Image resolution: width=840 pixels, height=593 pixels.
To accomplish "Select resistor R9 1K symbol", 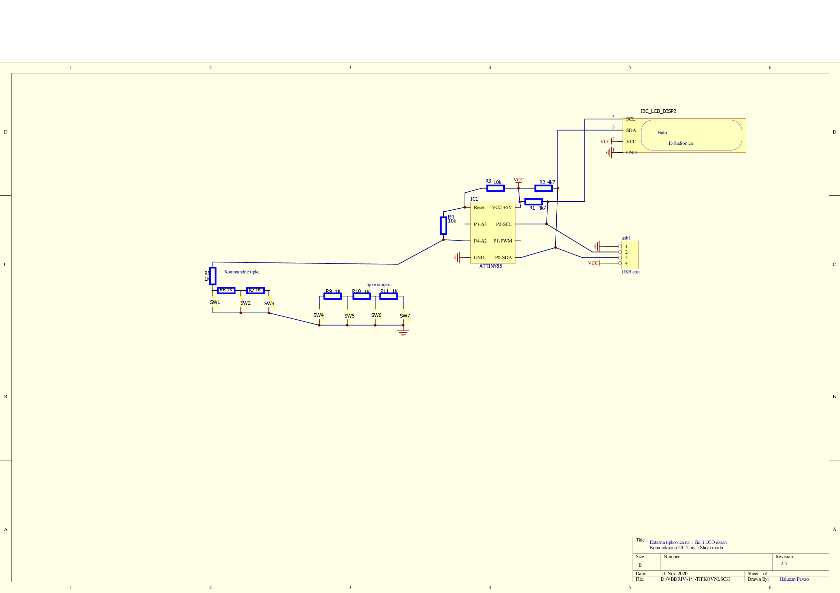I will [333, 296].
